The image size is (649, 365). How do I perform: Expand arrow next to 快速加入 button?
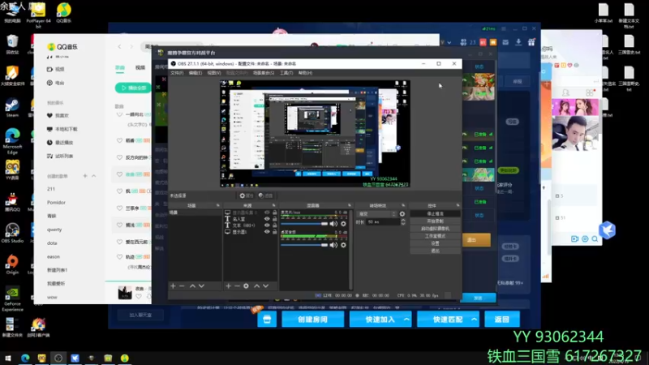(406, 319)
